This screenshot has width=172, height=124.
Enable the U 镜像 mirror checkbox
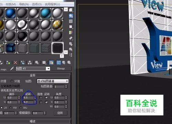coord(41,97)
